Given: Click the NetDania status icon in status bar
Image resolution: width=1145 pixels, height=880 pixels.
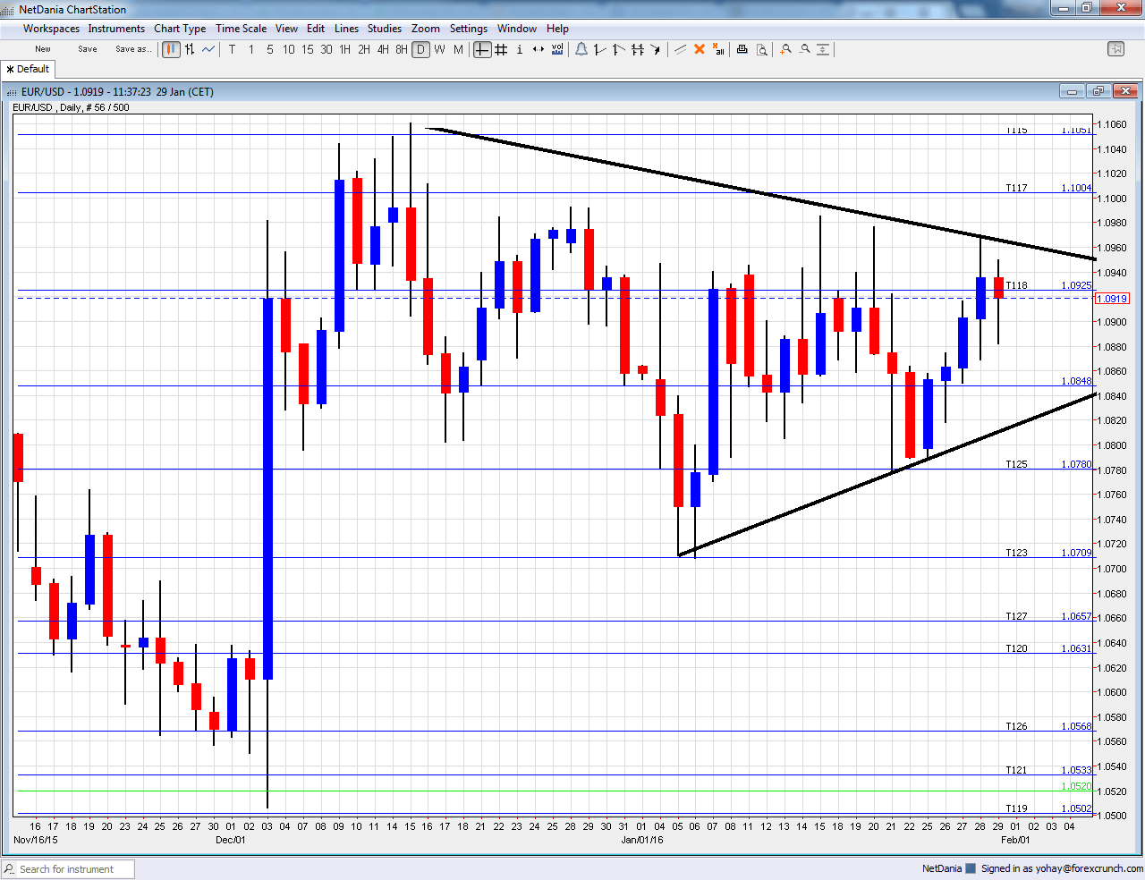Looking at the screenshot, I should tap(971, 868).
